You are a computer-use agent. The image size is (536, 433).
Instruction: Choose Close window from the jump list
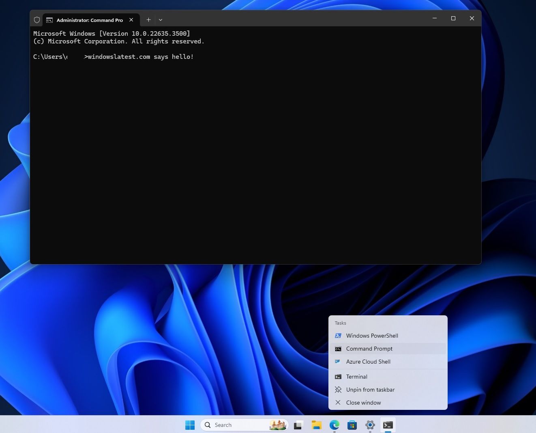pyautogui.click(x=363, y=403)
